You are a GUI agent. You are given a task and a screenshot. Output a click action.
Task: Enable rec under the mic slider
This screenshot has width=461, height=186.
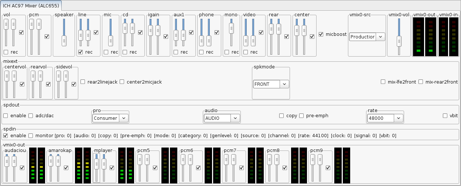[106, 52]
